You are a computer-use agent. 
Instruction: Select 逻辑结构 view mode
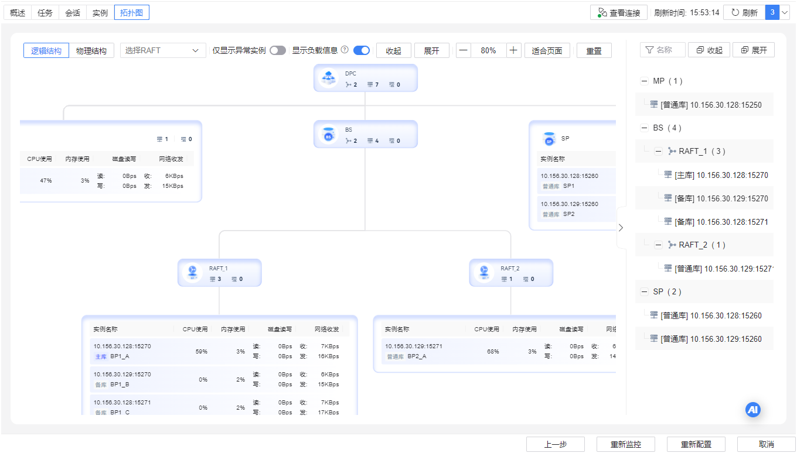46,50
